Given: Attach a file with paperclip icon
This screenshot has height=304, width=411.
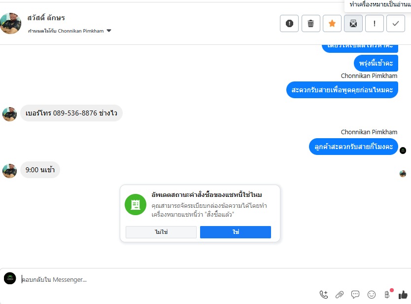Looking at the screenshot, I should pyautogui.click(x=340, y=295).
